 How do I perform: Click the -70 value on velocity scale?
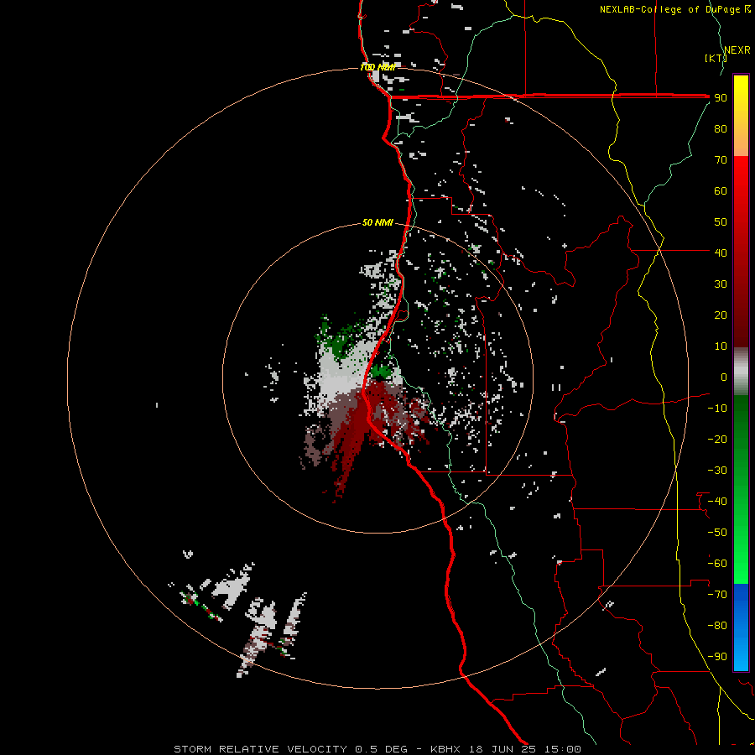tap(717, 595)
